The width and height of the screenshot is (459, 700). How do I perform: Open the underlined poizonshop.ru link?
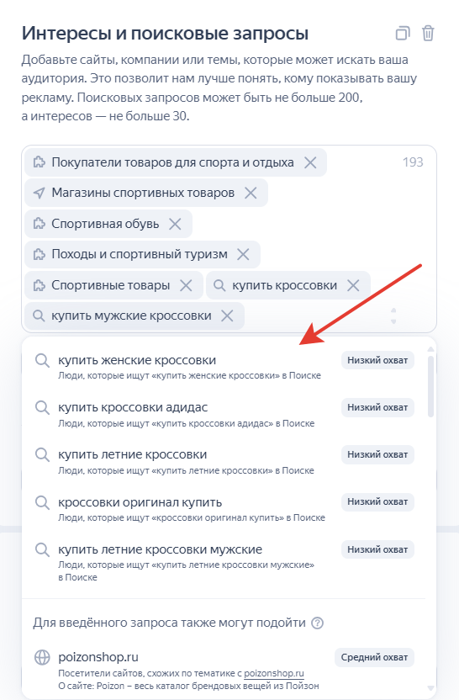tap(274, 673)
